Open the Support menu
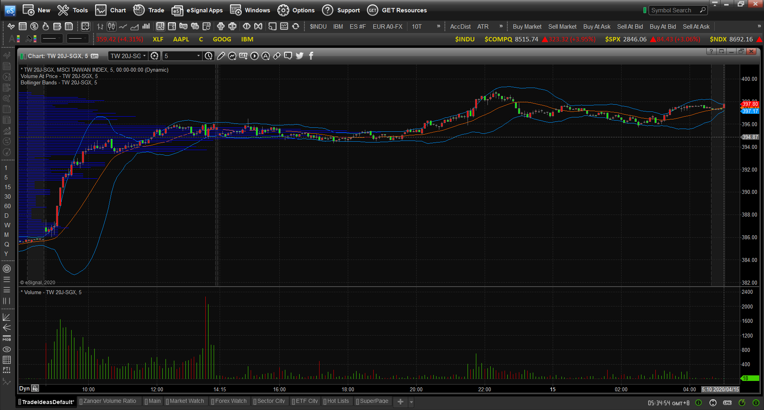764x410 pixels. [x=341, y=10]
